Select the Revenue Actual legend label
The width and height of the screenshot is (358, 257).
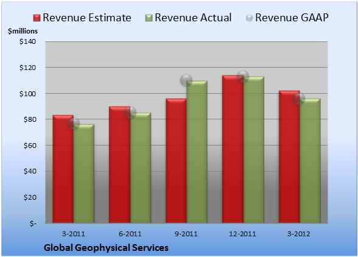pyautogui.click(x=193, y=18)
